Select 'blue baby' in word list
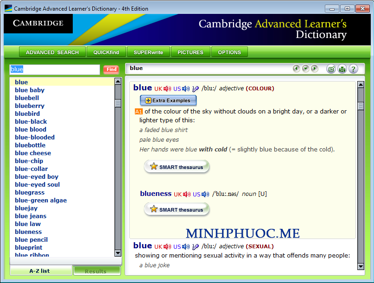Image resolution: width=374 pixels, height=283 pixels. coord(30,90)
